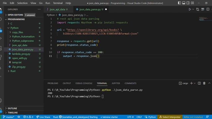Switch to the JUPYTER panel tab
Image resolution: width=212 pixels, height=119 pixels.
116,83
